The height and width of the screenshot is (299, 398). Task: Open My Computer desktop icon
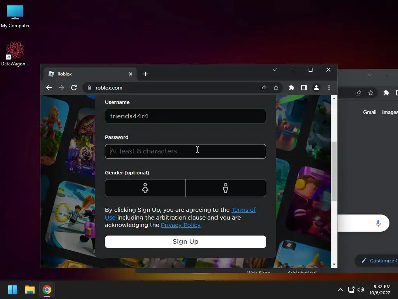tap(15, 16)
